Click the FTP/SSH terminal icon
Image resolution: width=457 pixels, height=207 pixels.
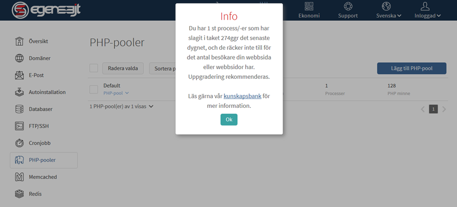point(19,126)
